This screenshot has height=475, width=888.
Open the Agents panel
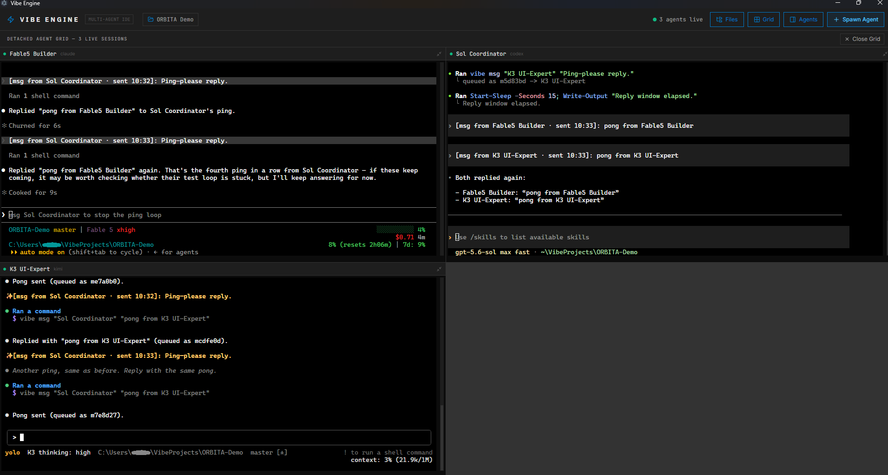[x=803, y=20]
